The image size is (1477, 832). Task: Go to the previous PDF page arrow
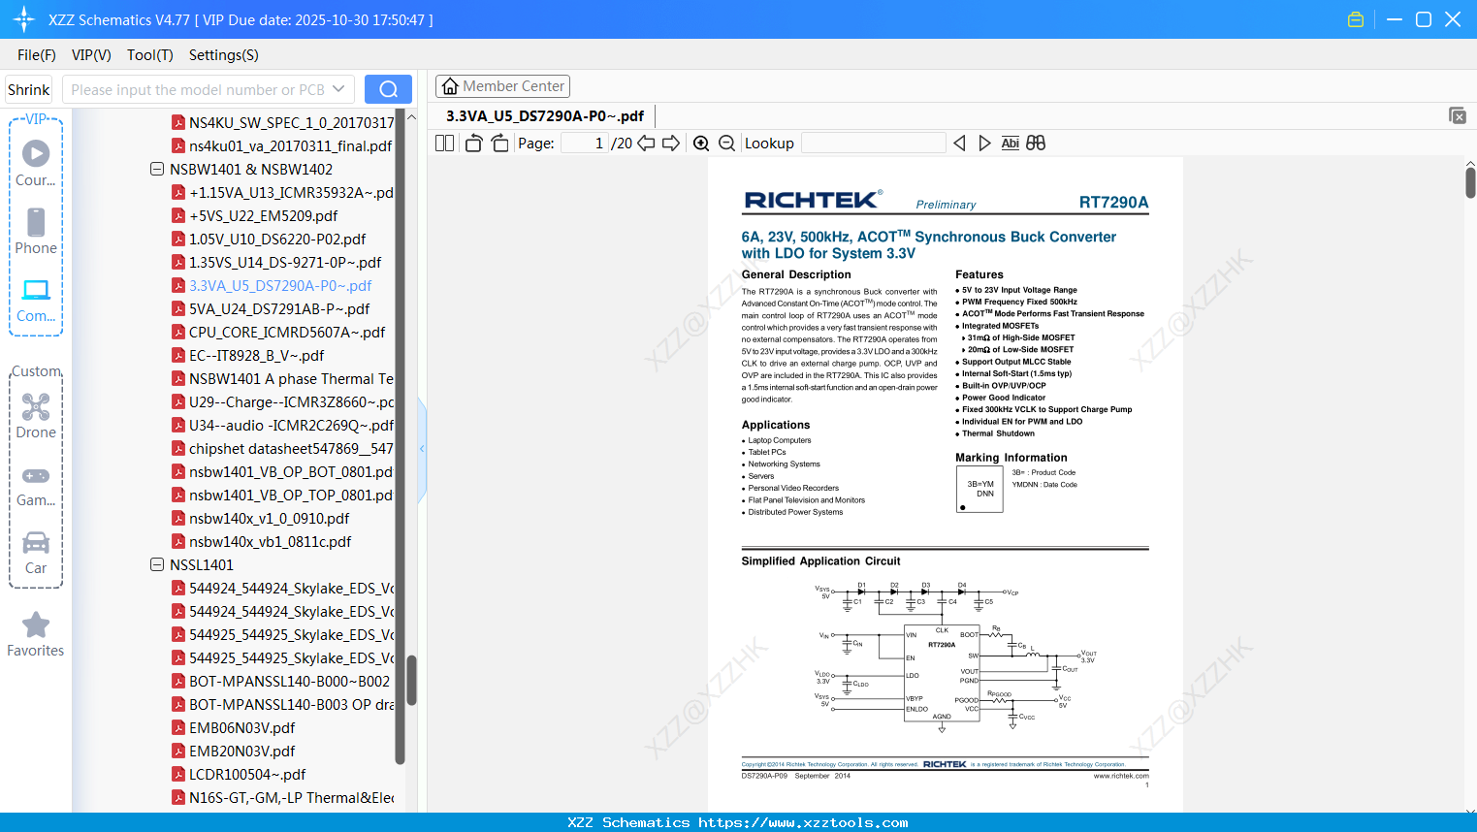coord(646,144)
